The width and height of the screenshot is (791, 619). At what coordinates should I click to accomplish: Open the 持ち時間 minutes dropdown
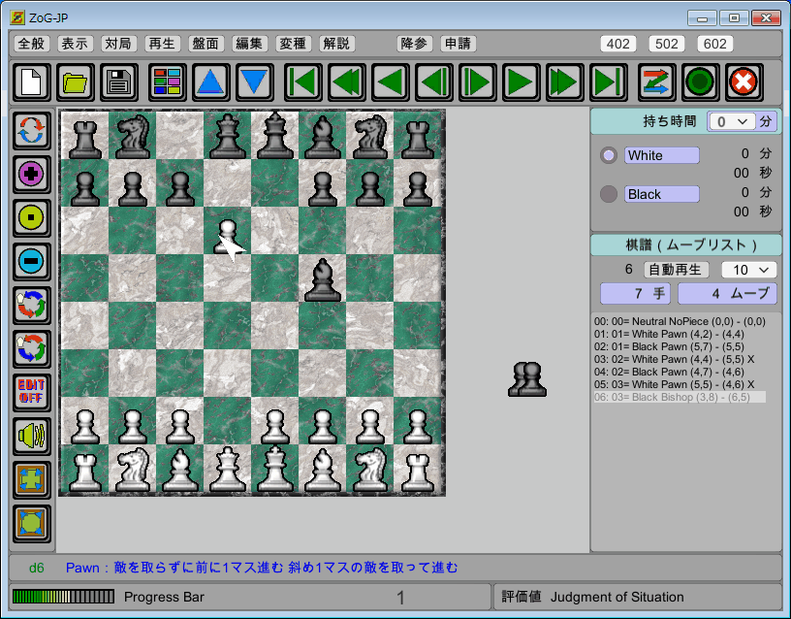731,122
